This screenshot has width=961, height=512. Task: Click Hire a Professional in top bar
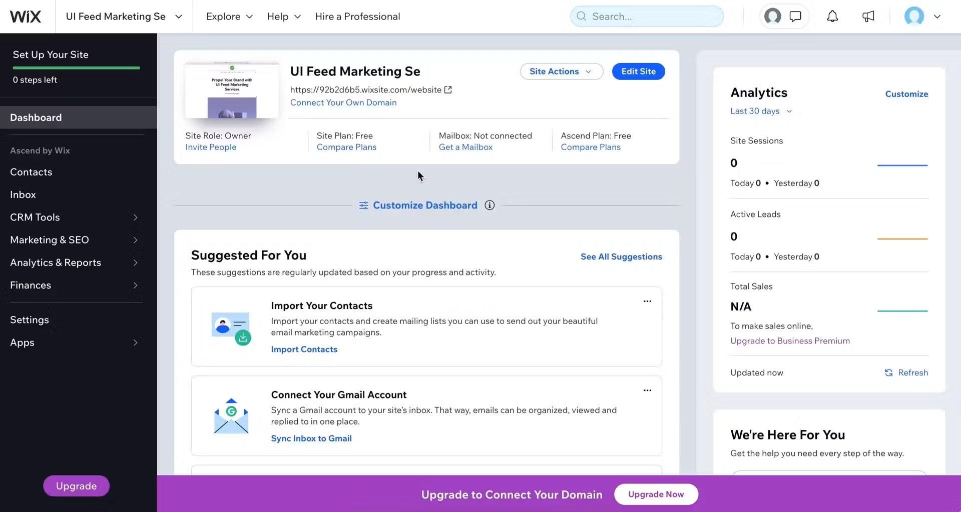point(357,16)
